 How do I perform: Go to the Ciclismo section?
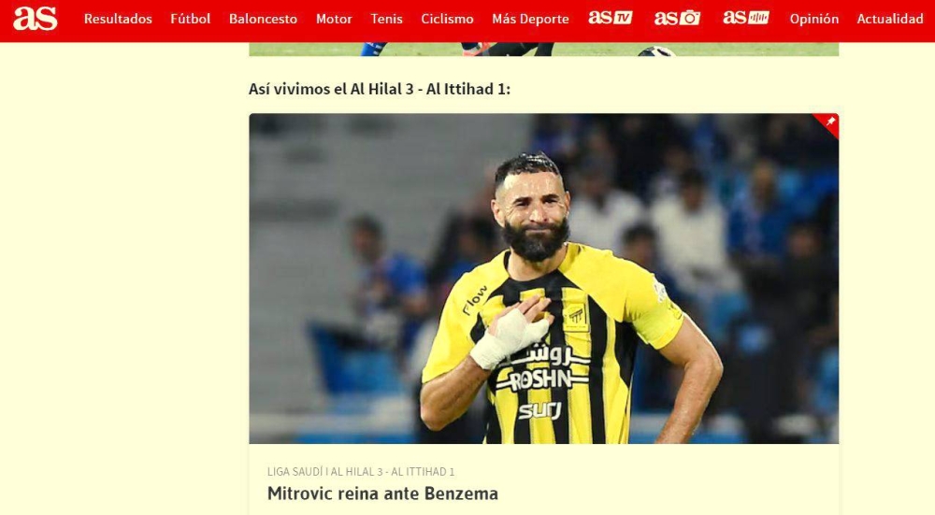pyautogui.click(x=447, y=19)
